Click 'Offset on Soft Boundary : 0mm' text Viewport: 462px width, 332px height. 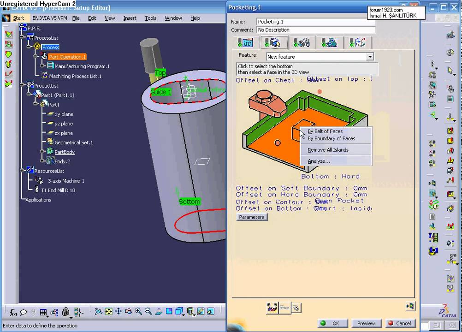coord(302,188)
